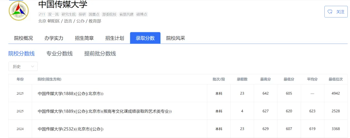350x138 pixels.
Task: Click the 年份 column header
Action: point(20,79)
